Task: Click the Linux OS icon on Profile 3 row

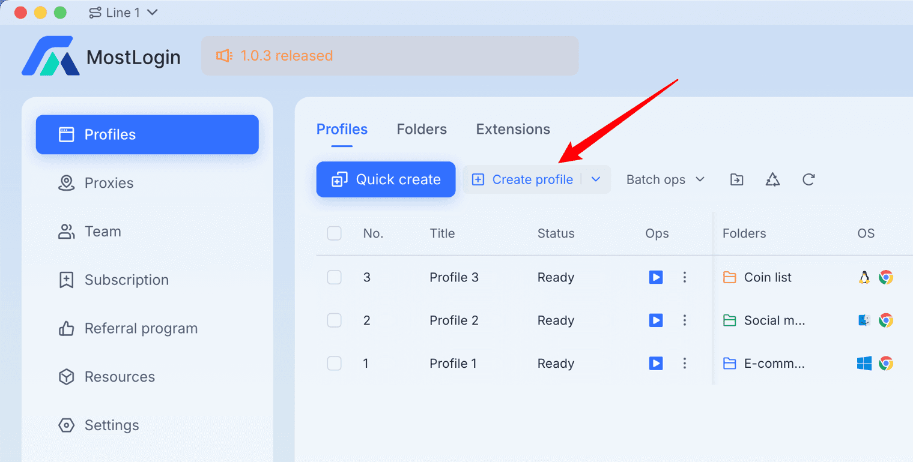Action: pyautogui.click(x=864, y=277)
